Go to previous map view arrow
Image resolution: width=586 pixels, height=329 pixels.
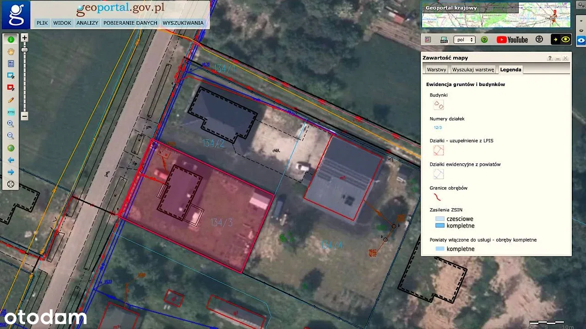click(11, 160)
